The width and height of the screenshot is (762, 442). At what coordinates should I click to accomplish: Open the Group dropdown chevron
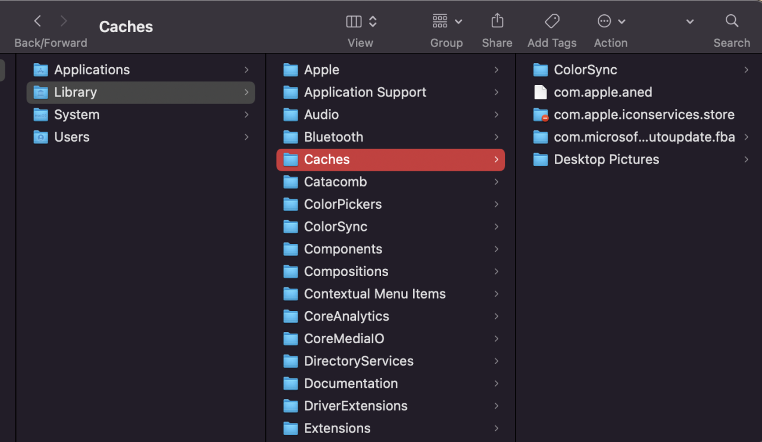pyautogui.click(x=458, y=21)
